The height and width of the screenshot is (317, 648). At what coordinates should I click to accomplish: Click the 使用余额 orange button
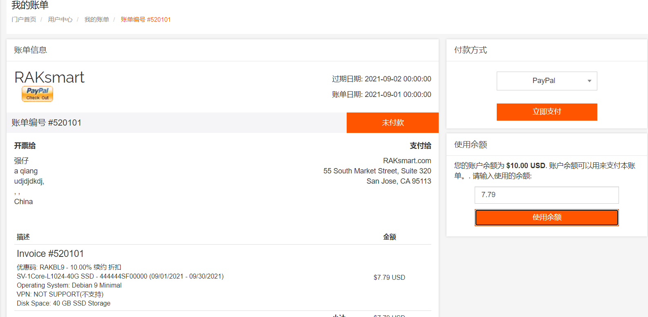click(x=547, y=218)
